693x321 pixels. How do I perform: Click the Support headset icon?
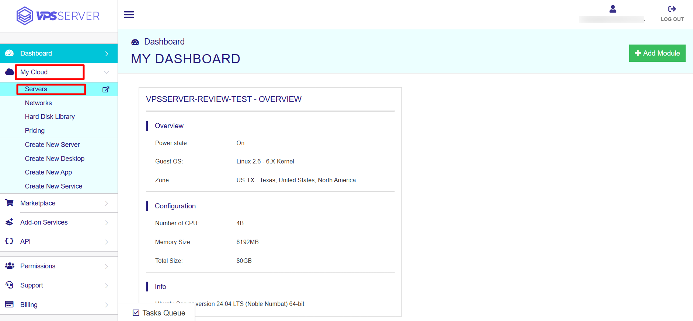10,285
